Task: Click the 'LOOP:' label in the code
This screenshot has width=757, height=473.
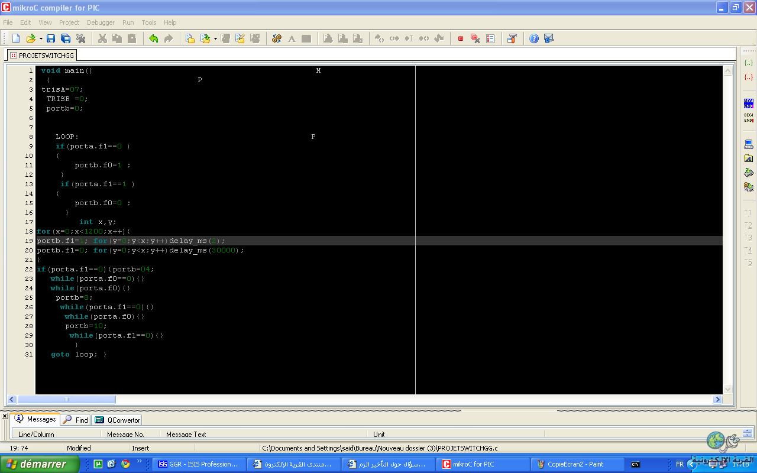Action: (x=67, y=137)
